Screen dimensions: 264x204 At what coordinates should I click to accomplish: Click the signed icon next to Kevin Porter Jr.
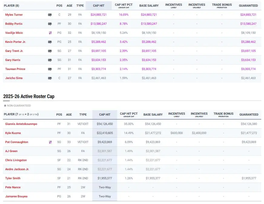pyautogui.click(x=50, y=42)
